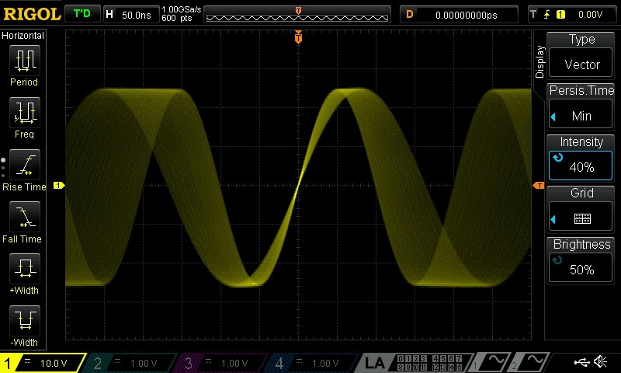Viewport: 621px width, 373px height.
Task: Click the orange trigger position marker
Action: pyautogui.click(x=298, y=37)
